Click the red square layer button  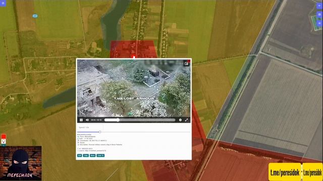coord(4,136)
